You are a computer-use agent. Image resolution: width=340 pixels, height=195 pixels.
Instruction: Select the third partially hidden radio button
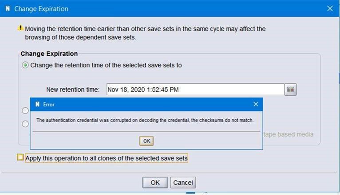coord(25,124)
